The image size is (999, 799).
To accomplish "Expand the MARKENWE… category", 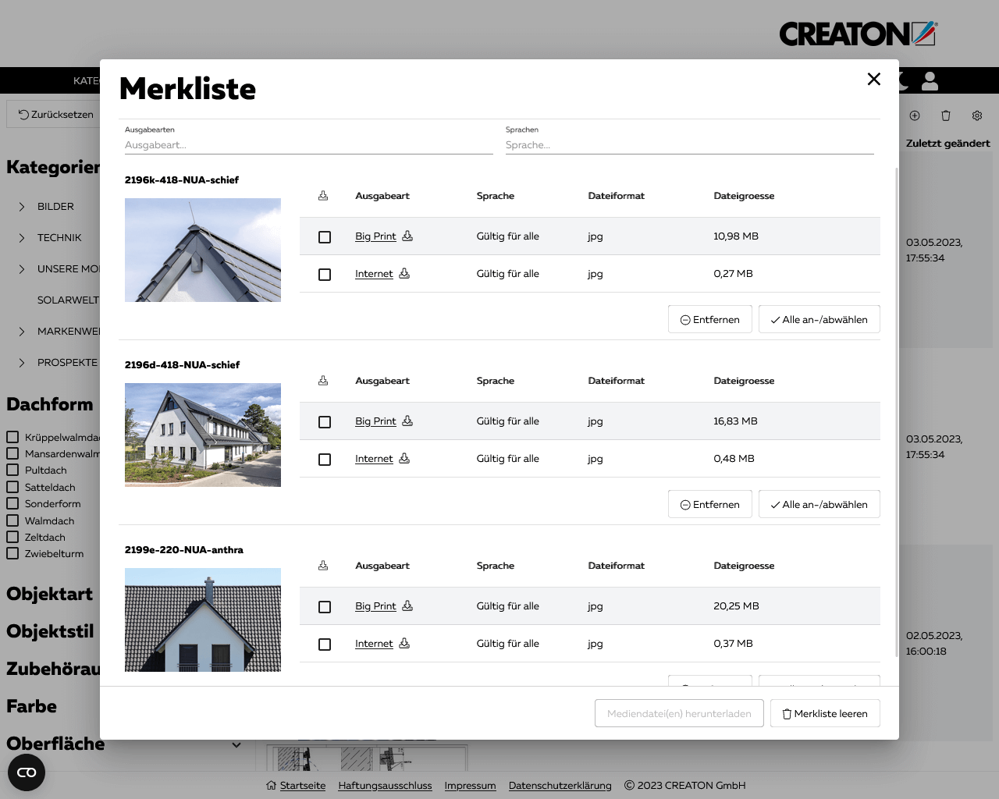I will tap(22, 332).
